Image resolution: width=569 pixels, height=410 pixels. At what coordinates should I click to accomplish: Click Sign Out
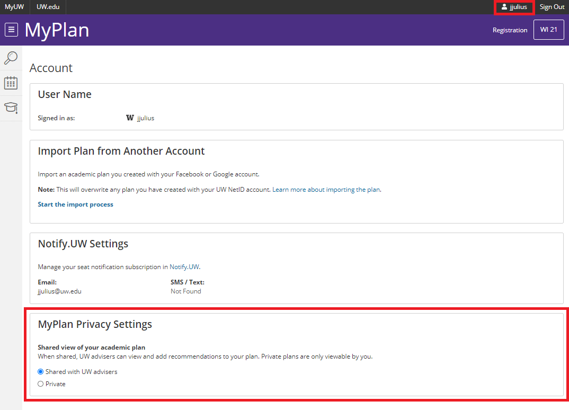click(x=552, y=7)
